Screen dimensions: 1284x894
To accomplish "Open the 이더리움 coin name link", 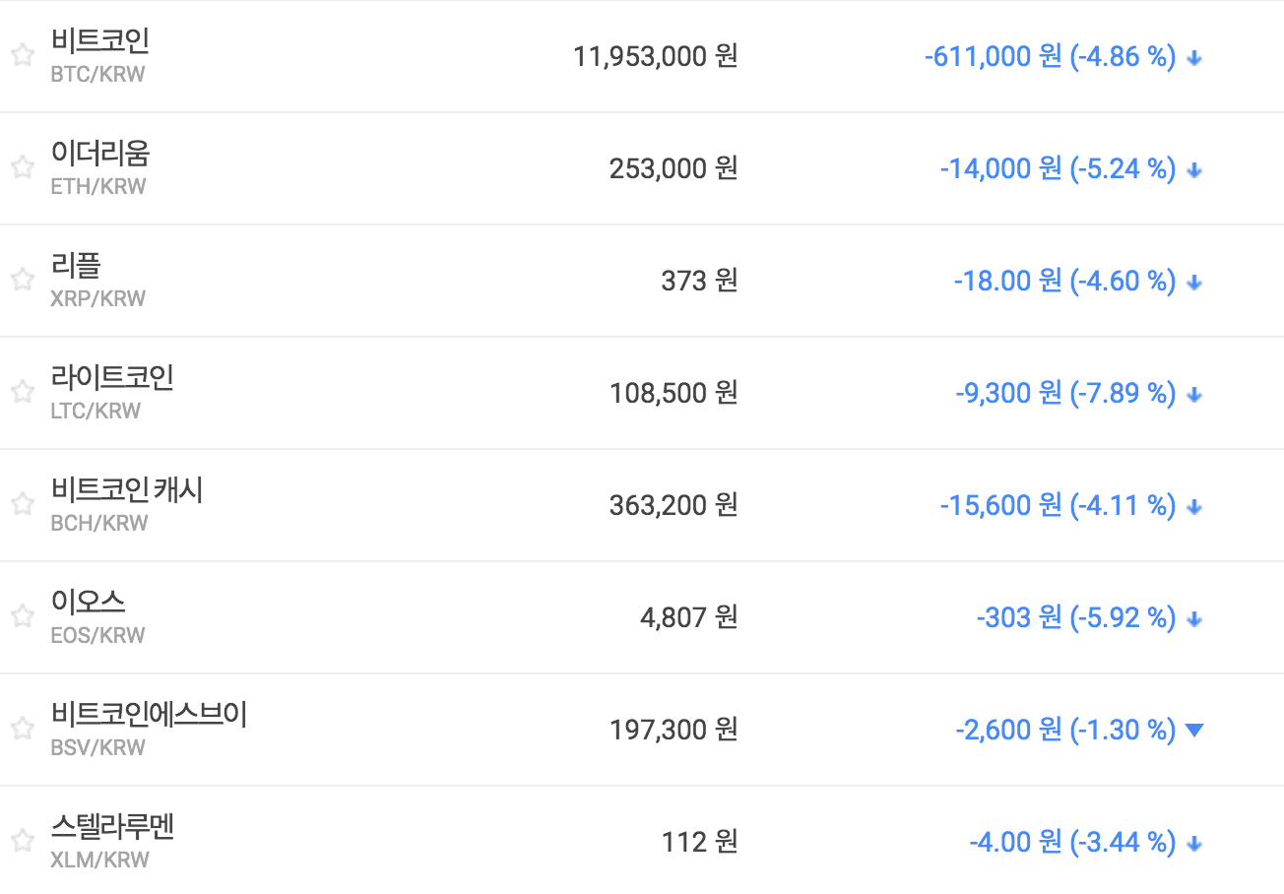I will click(x=99, y=154).
